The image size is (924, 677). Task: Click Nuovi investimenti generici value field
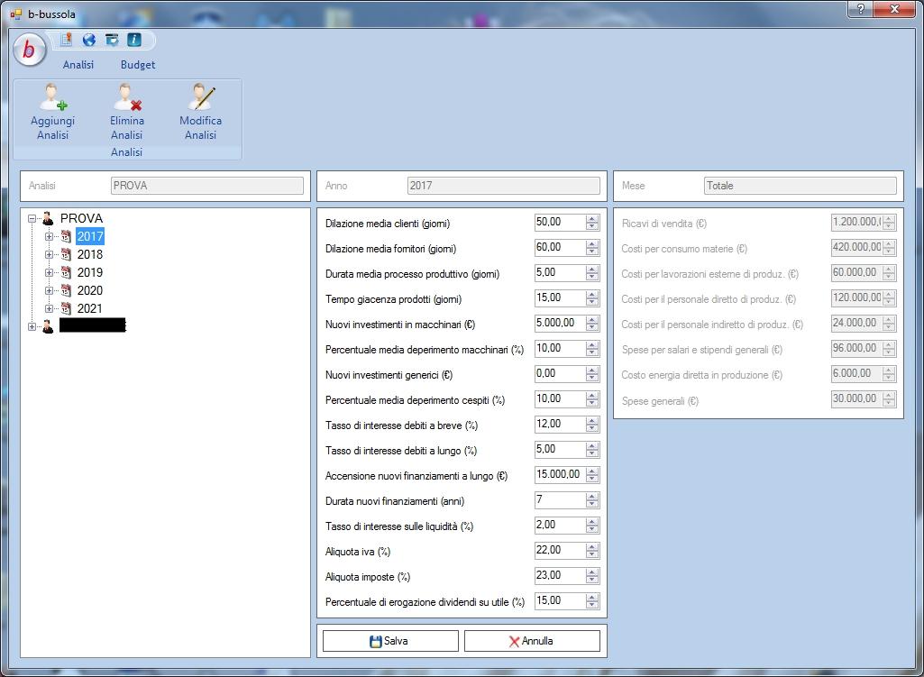[x=560, y=373]
